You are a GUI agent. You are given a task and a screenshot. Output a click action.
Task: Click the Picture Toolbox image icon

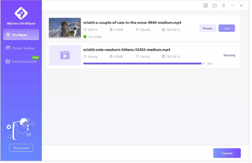pos(8,48)
